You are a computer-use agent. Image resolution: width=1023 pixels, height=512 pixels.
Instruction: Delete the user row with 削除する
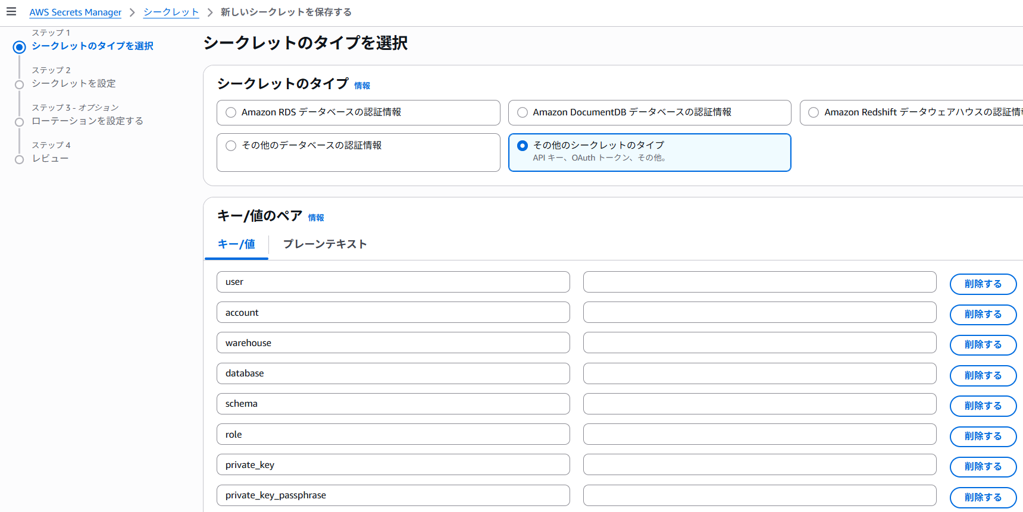983,284
